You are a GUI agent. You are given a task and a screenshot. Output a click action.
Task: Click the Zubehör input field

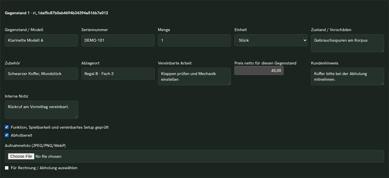(41, 74)
